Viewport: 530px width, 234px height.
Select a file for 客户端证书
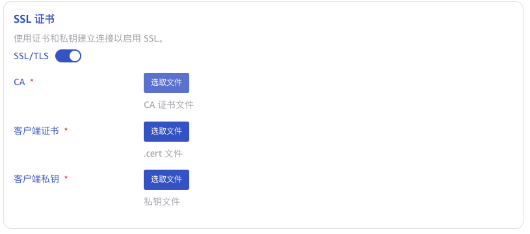tap(166, 131)
